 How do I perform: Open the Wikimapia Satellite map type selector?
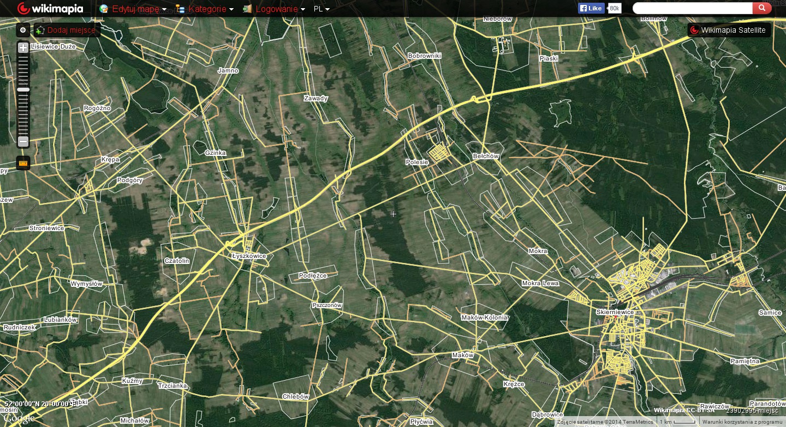729,30
